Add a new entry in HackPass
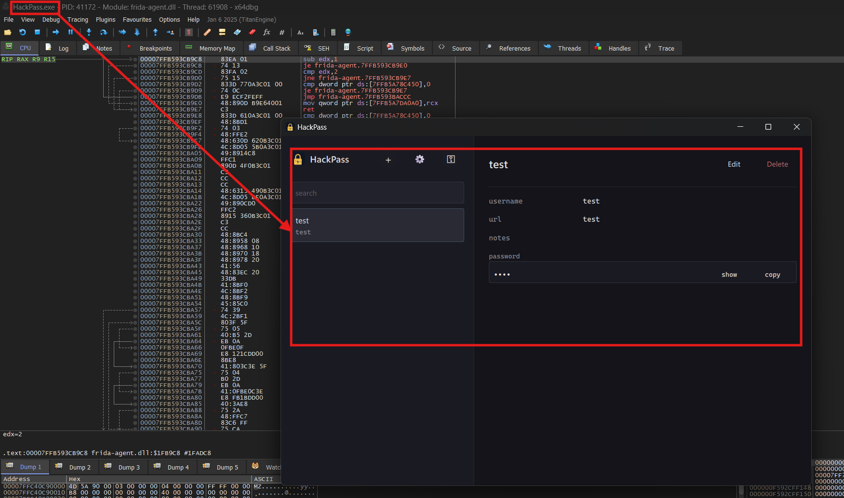Image resolution: width=844 pixels, height=498 pixels. (x=388, y=160)
